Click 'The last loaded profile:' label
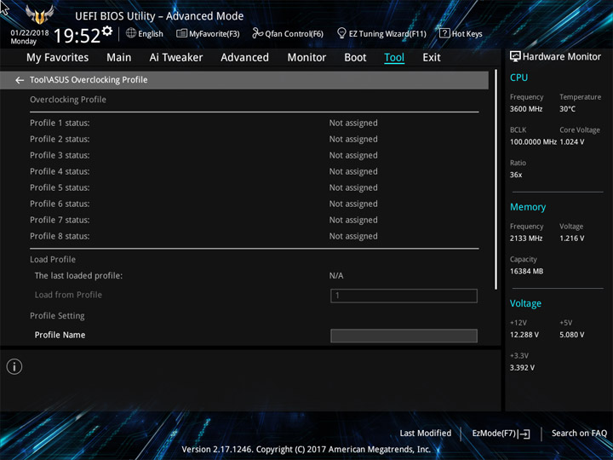613x460 pixels. pos(78,276)
